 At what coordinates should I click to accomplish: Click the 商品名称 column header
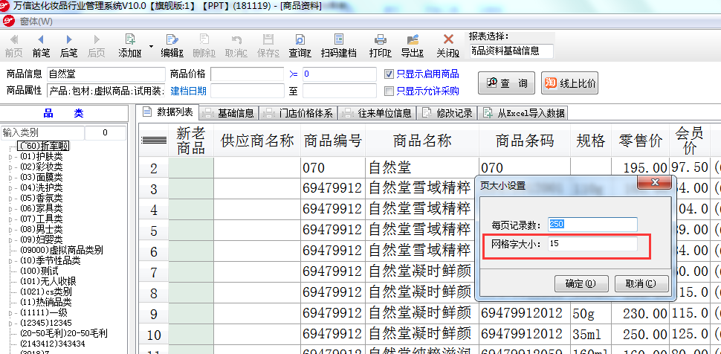422,141
